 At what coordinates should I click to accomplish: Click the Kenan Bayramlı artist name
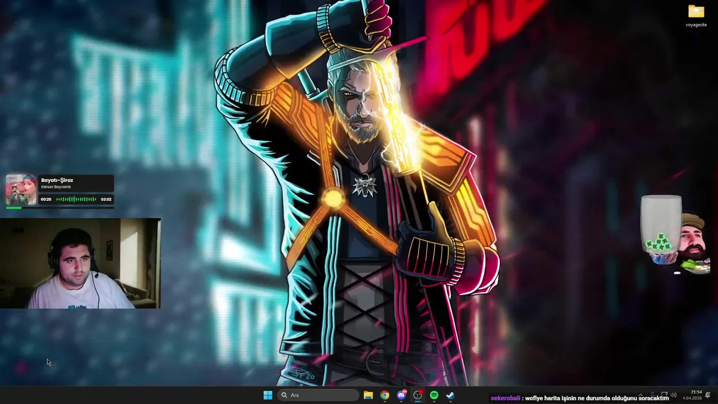(x=56, y=187)
